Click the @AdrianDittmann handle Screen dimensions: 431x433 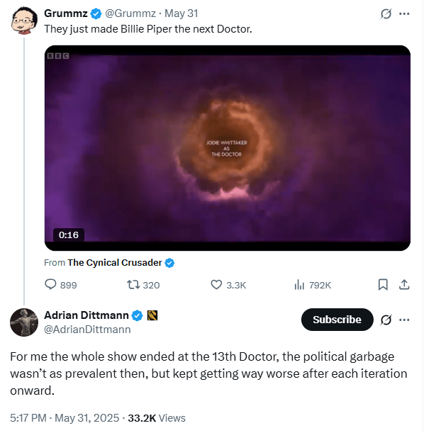(x=87, y=330)
